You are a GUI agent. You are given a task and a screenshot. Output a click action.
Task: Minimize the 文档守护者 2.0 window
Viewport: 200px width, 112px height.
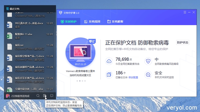tap(189, 12)
